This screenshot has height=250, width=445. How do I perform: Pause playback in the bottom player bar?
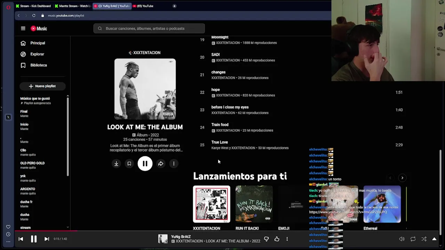[34, 239]
